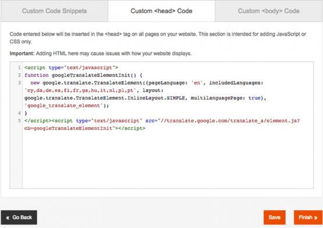Open the Custom <body> Code tab
The height and width of the screenshot is (228, 323).
click(269, 11)
